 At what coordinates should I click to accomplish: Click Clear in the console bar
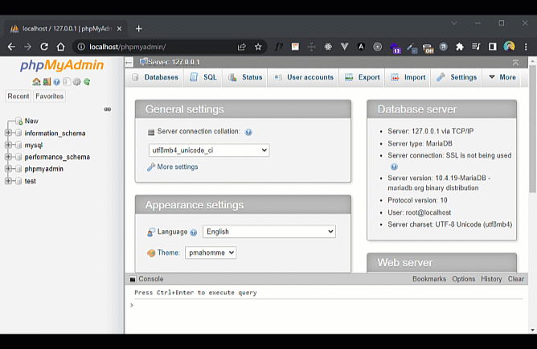click(x=516, y=279)
